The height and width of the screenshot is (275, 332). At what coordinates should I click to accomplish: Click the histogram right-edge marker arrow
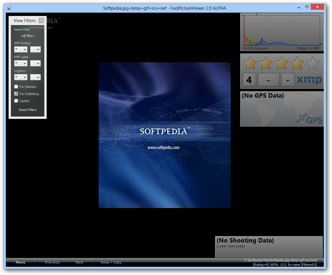click(x=320, y=44)
